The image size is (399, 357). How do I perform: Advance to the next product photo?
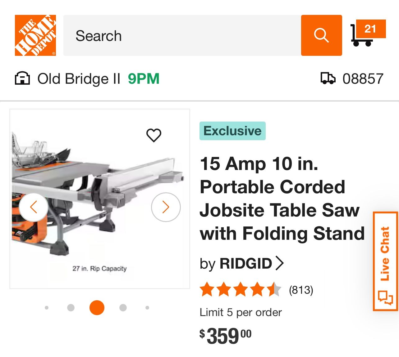tap(166, 207)
